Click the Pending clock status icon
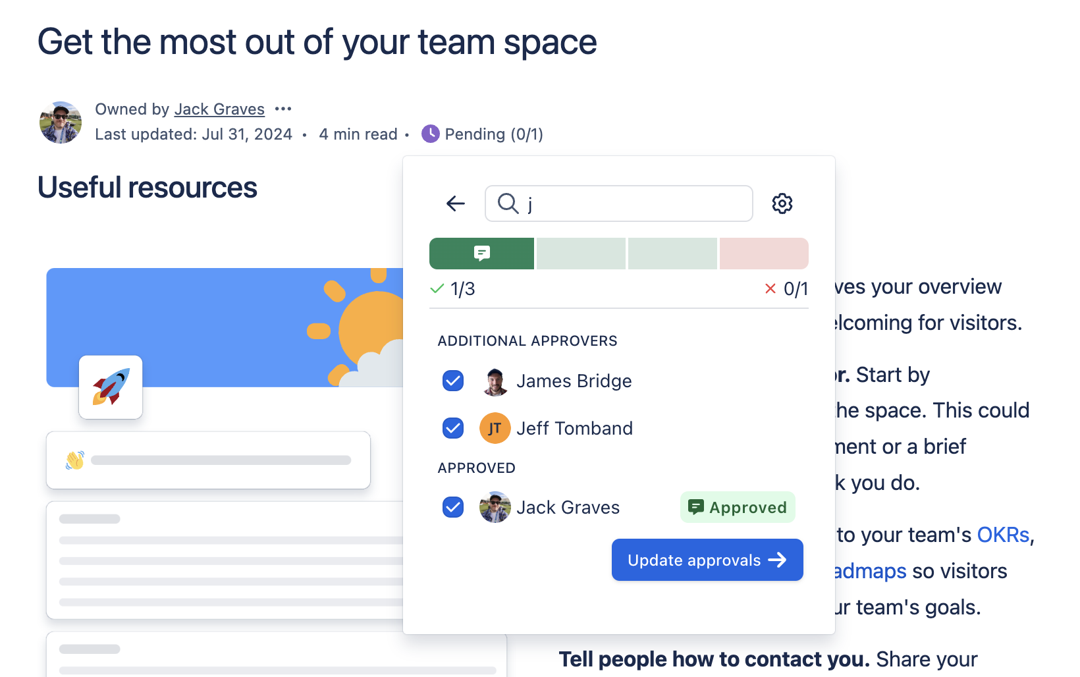1080x677 pixels. click(x=430, y=133)
